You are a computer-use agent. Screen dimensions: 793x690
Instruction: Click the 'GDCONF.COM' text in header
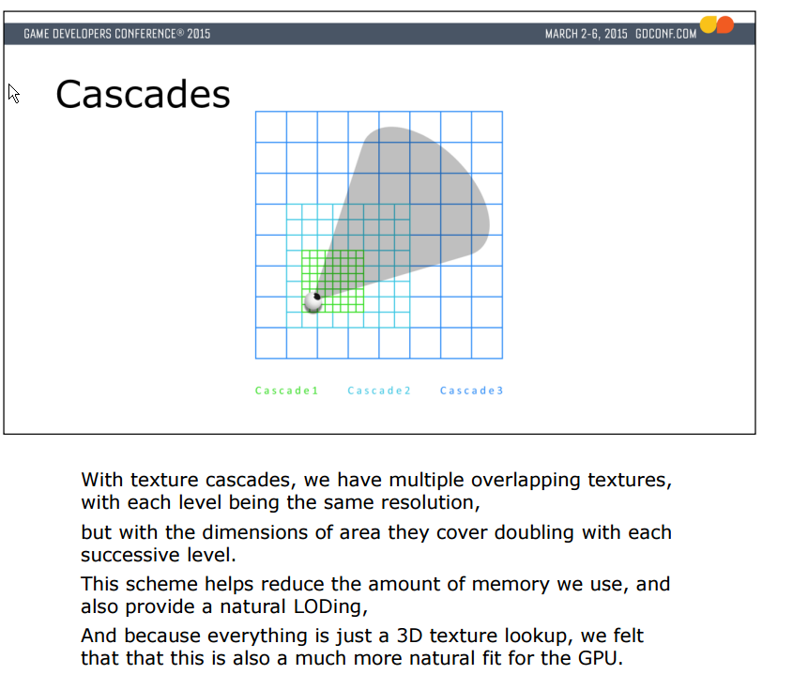coord(665,34)
